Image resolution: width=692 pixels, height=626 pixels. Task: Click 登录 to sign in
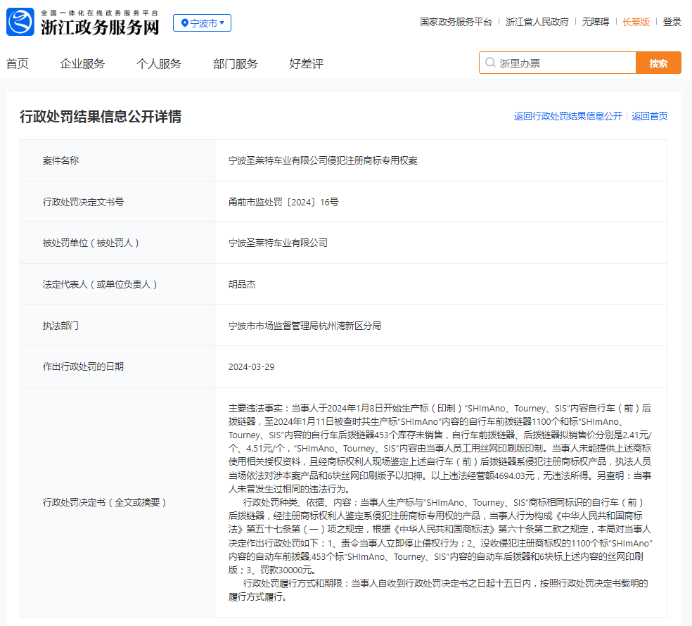[x=672, y=22]
